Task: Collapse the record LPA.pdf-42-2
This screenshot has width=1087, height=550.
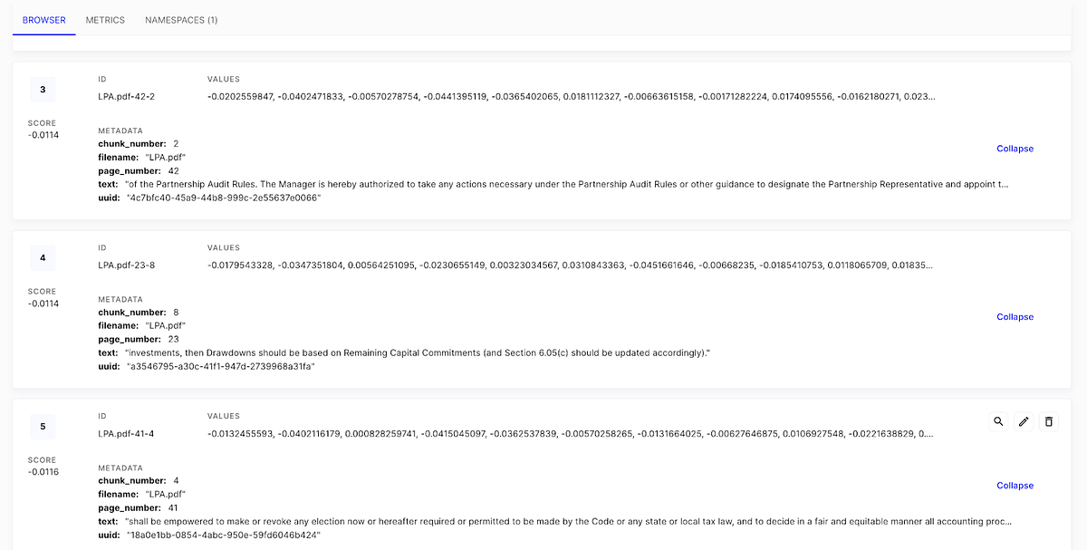Action: pyautogui.click(x=1015, y=149)
